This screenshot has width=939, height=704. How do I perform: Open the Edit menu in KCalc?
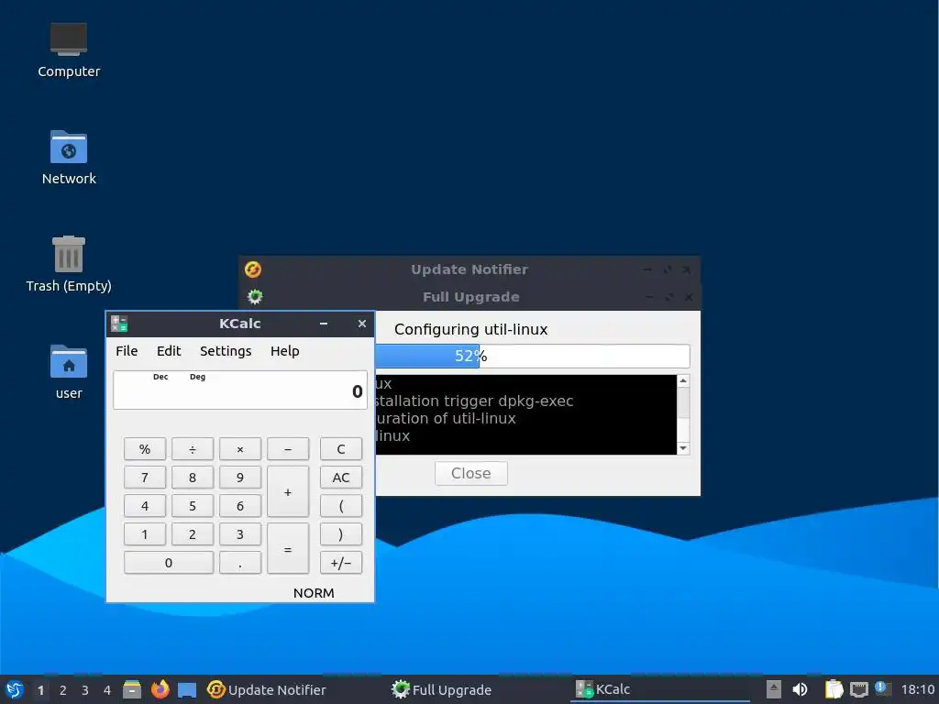[x=169, y=351]
